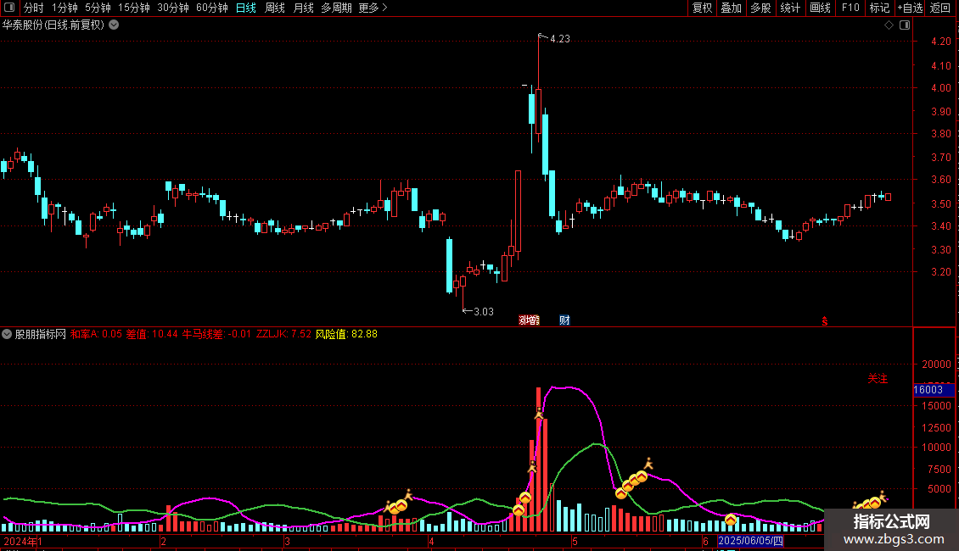Expand the 股朋指标网 indicator dropdown

pyautogui.click(x=7, y=334)
